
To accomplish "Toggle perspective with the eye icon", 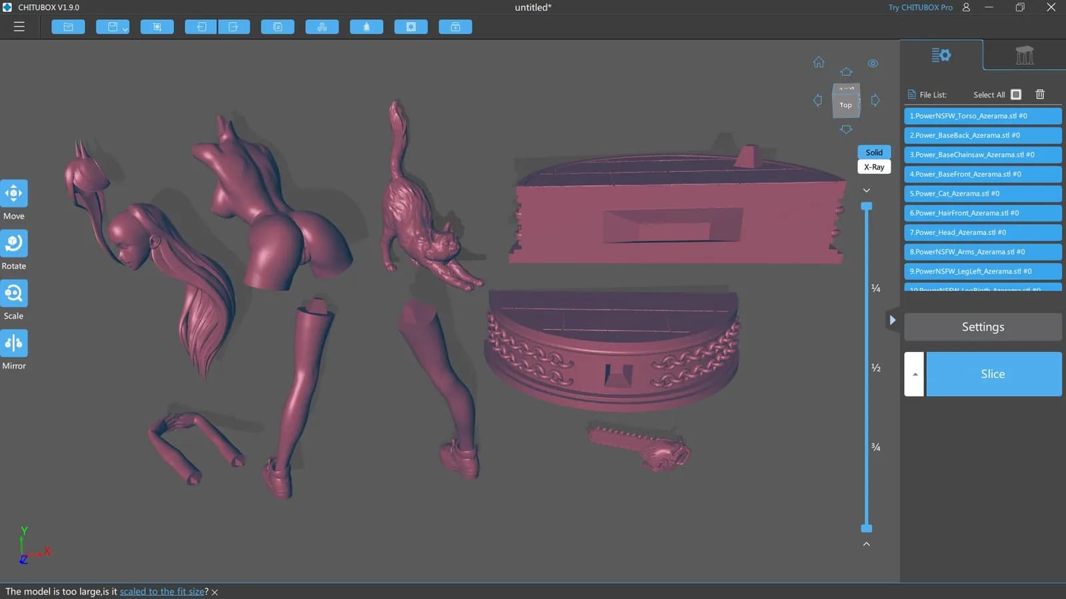I will (x=873, y=63).
